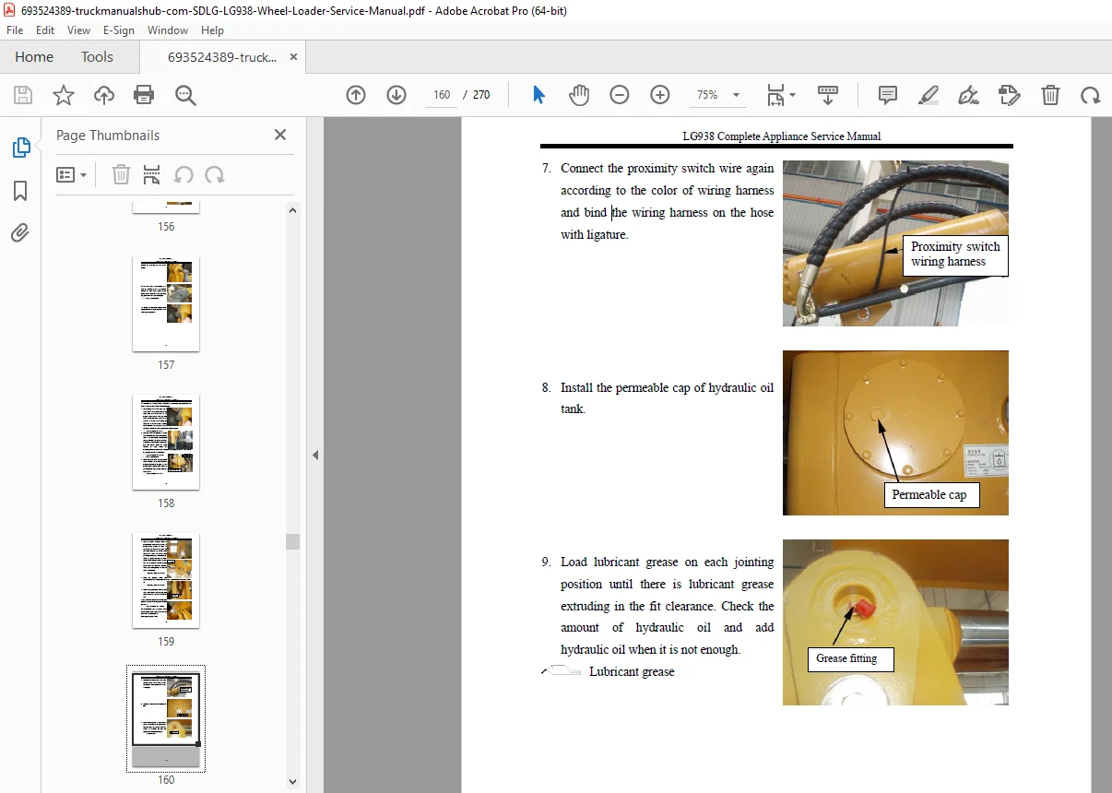Viewport: 1112px width, 793px height.
Task: Click the thumbnails panel scrollbar thumb
Action: pos(293,541)
